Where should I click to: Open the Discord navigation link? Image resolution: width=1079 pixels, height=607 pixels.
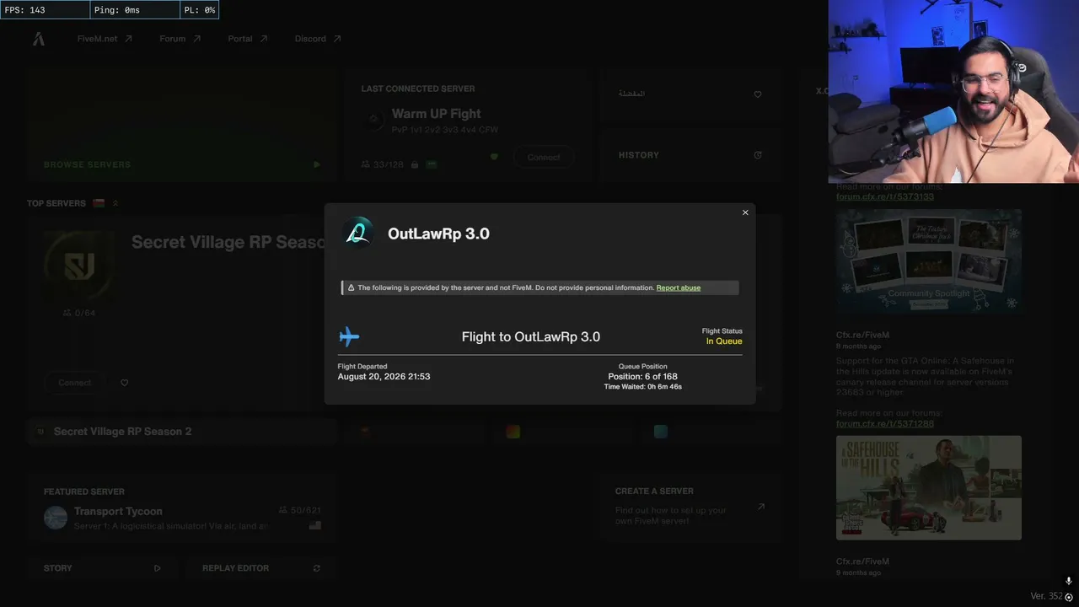[318, 39]
